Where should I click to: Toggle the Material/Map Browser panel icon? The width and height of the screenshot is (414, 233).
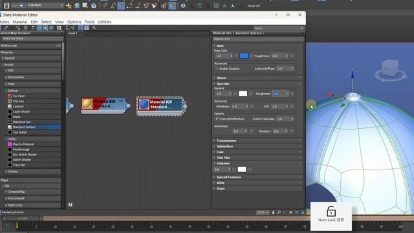(80, 28)
